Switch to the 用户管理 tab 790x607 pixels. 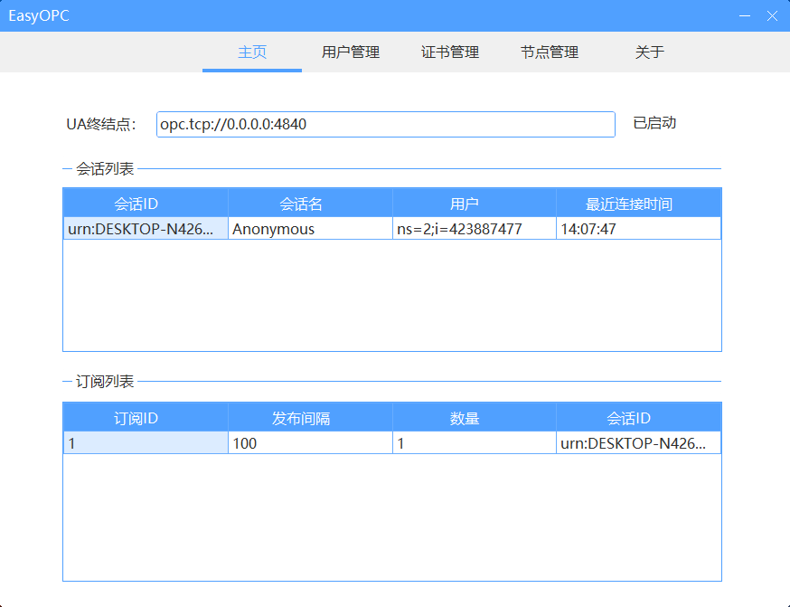click(x=350, y=52)
